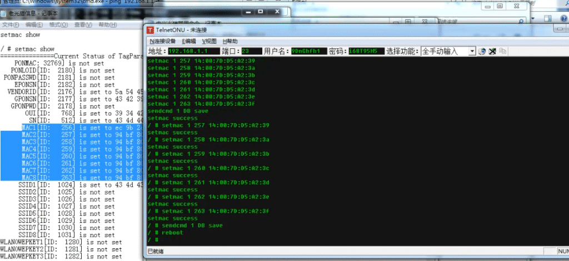
Task: Click the GPONPWD[ID: 2178] row
Action: click(62, 106)
